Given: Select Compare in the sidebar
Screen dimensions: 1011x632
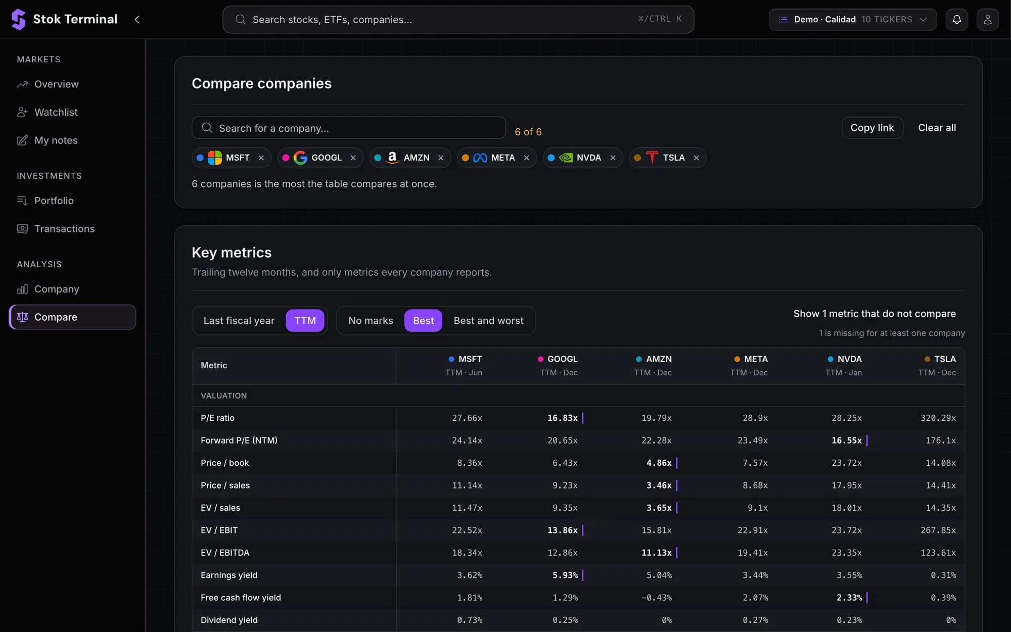Looking at the screenshot, I should click(x=72, y=317).
